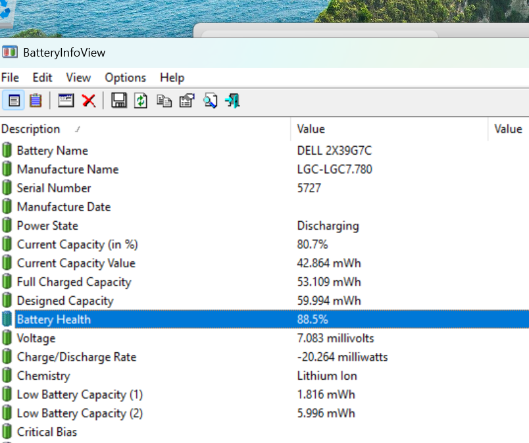Exit the program via the door arrow icon
529x443 pixels.
click(232, 101)
